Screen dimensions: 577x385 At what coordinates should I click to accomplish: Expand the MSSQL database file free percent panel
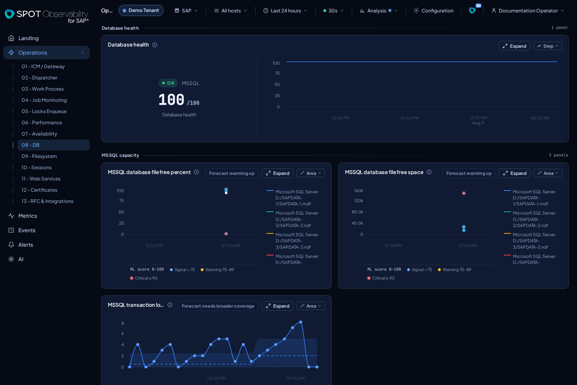[x=277, y=173]
